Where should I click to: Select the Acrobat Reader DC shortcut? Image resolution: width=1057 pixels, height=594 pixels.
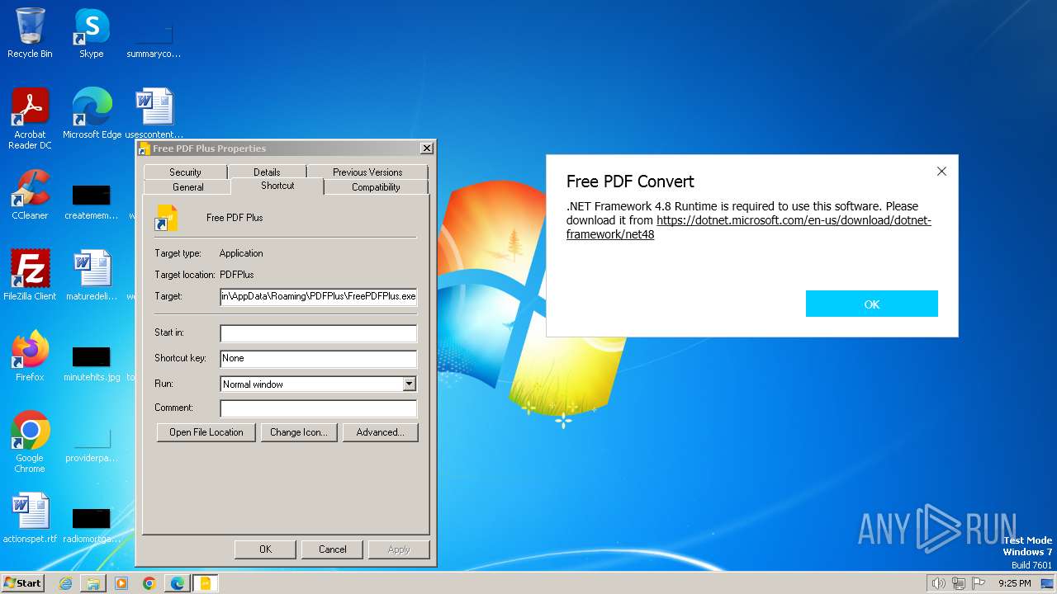[x=30, y=118]
